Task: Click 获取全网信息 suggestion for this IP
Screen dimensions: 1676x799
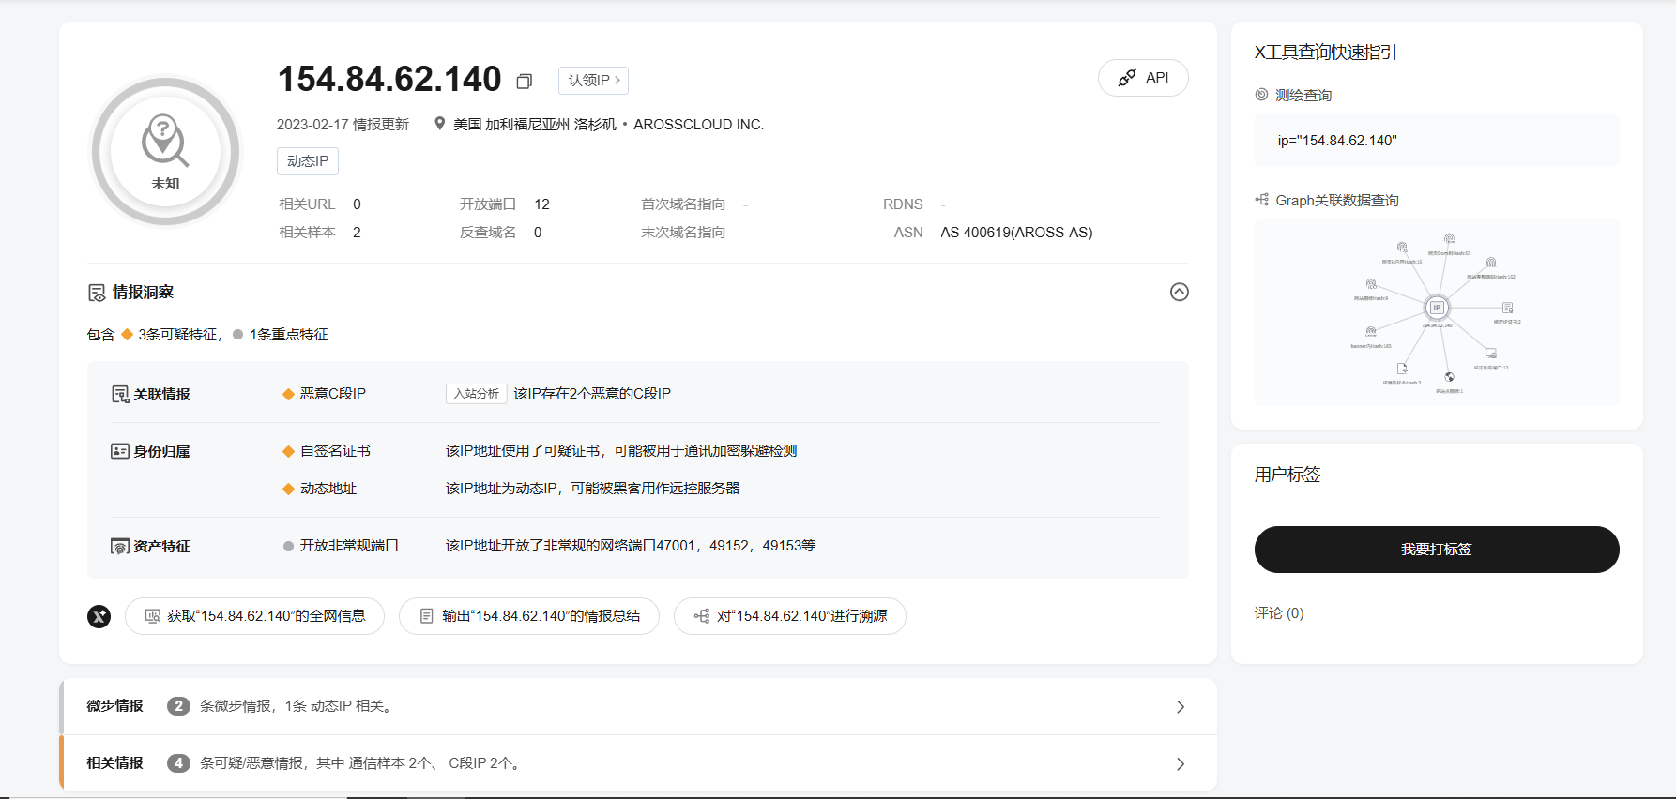Action: 254,616
